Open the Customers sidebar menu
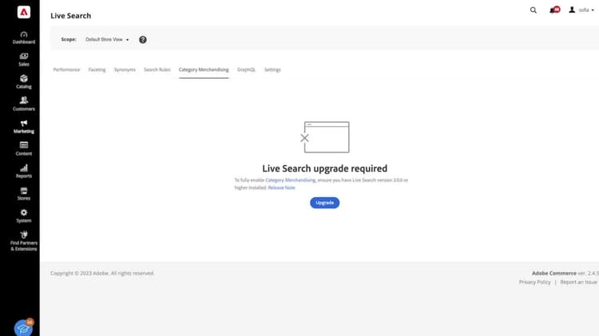This screenshot has height=336, width=599. [24, 104]
